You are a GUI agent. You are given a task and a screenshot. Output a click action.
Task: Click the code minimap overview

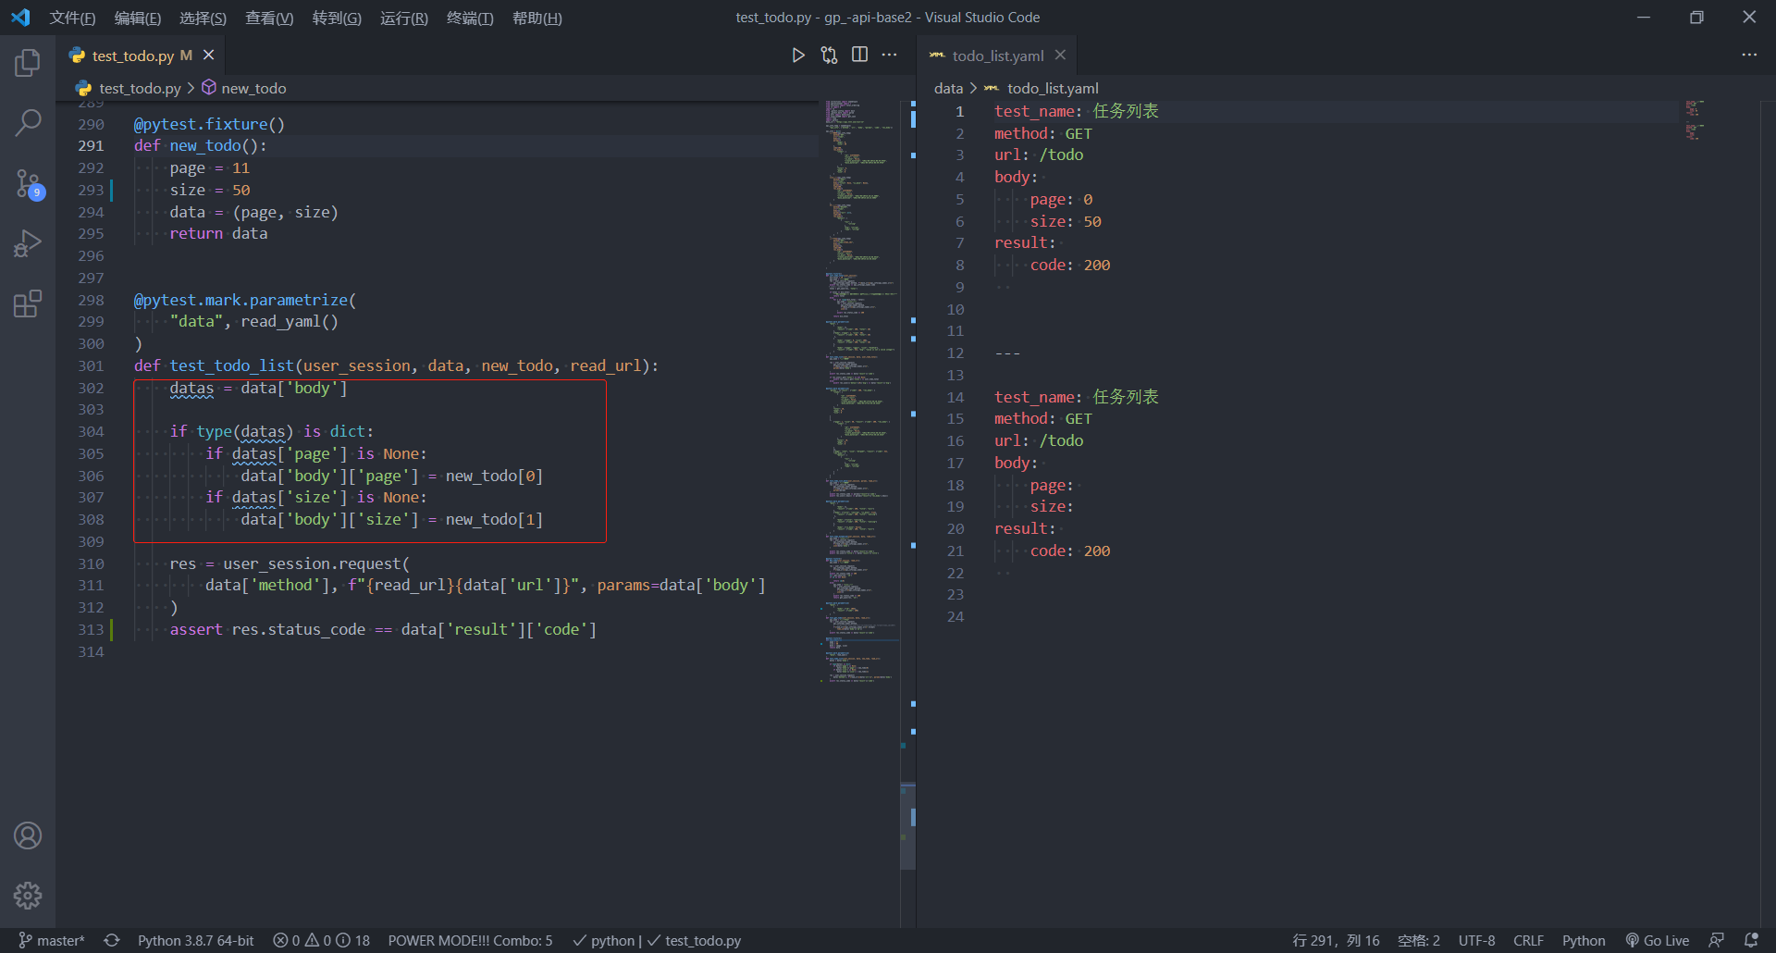[x=859, y=370]
